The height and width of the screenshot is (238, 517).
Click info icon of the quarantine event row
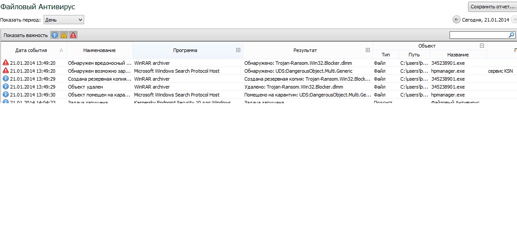pyautogui.click(x=6, y=95)
